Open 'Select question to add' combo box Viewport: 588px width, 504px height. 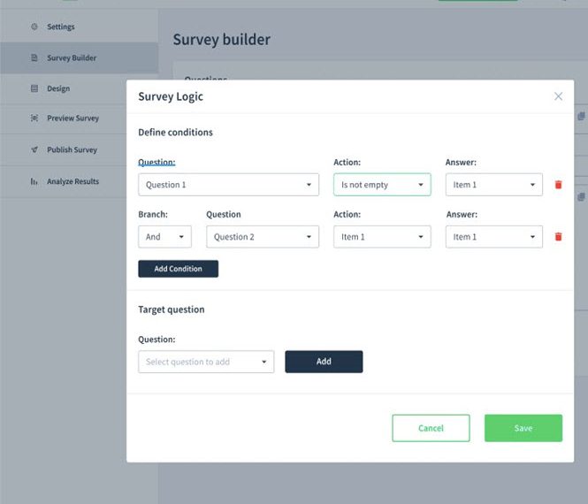(x=206, y=362)
